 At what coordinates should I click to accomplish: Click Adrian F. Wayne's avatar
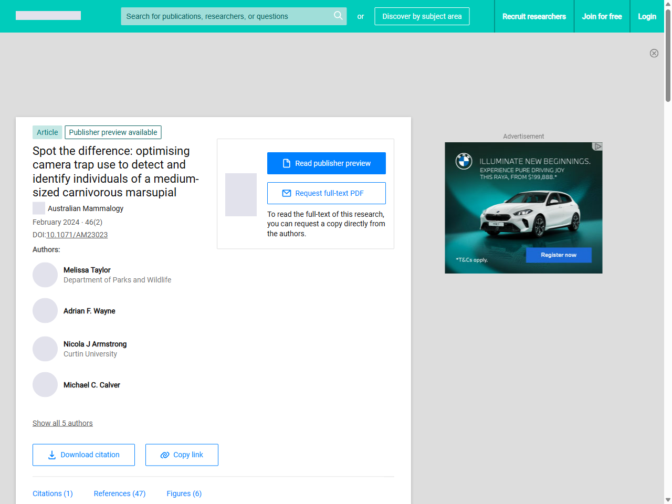(45, 311)
